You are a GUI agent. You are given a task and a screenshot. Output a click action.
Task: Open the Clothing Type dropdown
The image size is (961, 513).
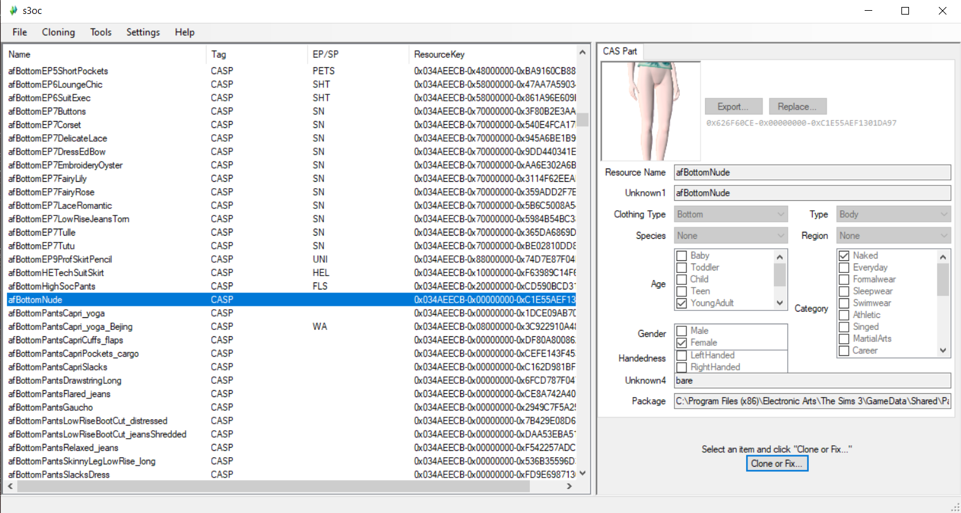click(731, 215)
